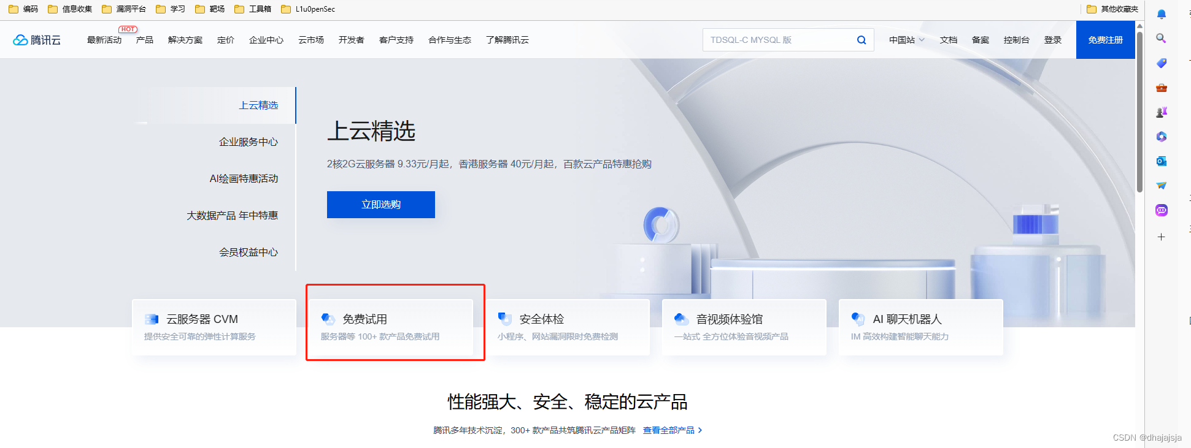Open the Microsoft 365 icon in sidebar
This screenshot has height=448, width=1191.
click(1161, 137)
